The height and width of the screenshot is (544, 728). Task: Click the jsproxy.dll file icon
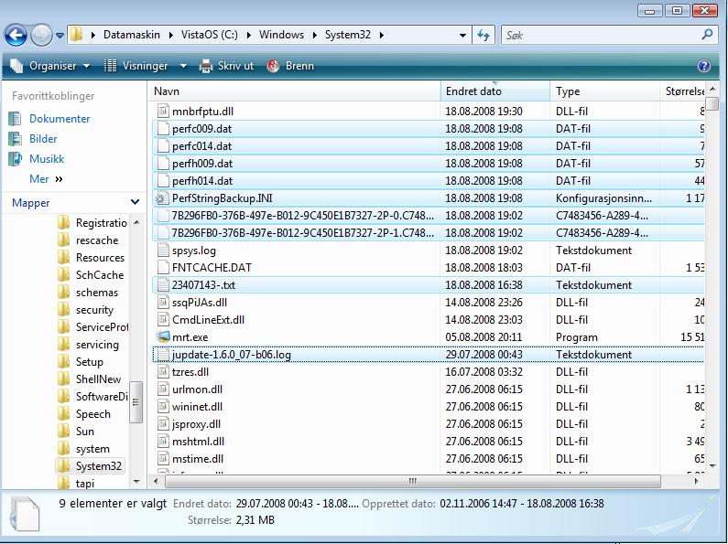point(163,424)
